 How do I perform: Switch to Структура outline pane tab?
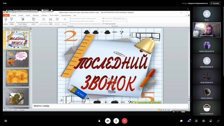[16, 29]
